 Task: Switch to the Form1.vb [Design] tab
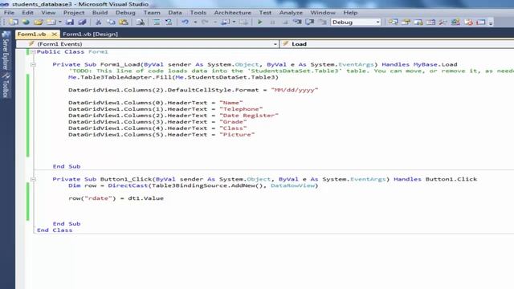coord(90,34)
